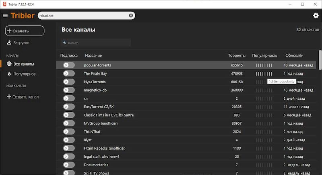Image resolution: width=322 pixels, height=175 pixels.
Task: Toggle subscription for magnetico-db
Action: point(69,90)
